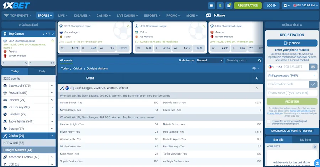The image size is (320, 167).
Task: Favorite the Pafos vs AS Monaco star
Action: click(204, 26)
